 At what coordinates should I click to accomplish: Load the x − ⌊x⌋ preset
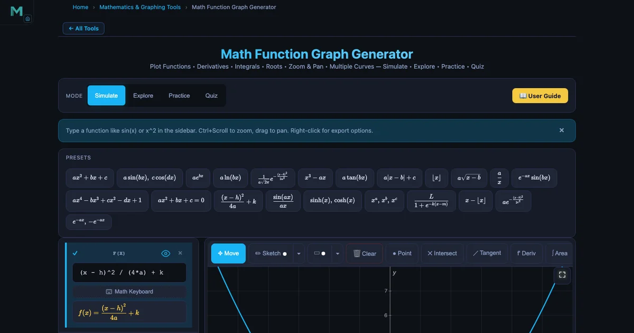tap(475, 200)
